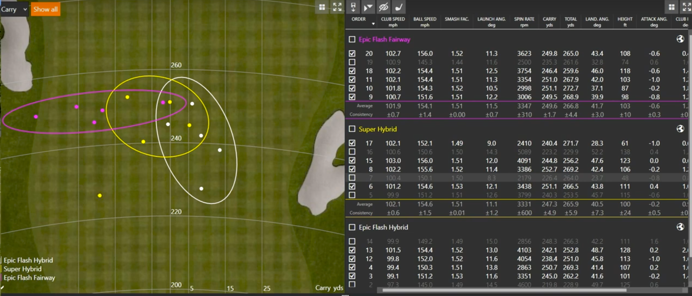692x296 pixels.
Task: Expand map panel to fullscreen
Action: (x=337, y=7)
